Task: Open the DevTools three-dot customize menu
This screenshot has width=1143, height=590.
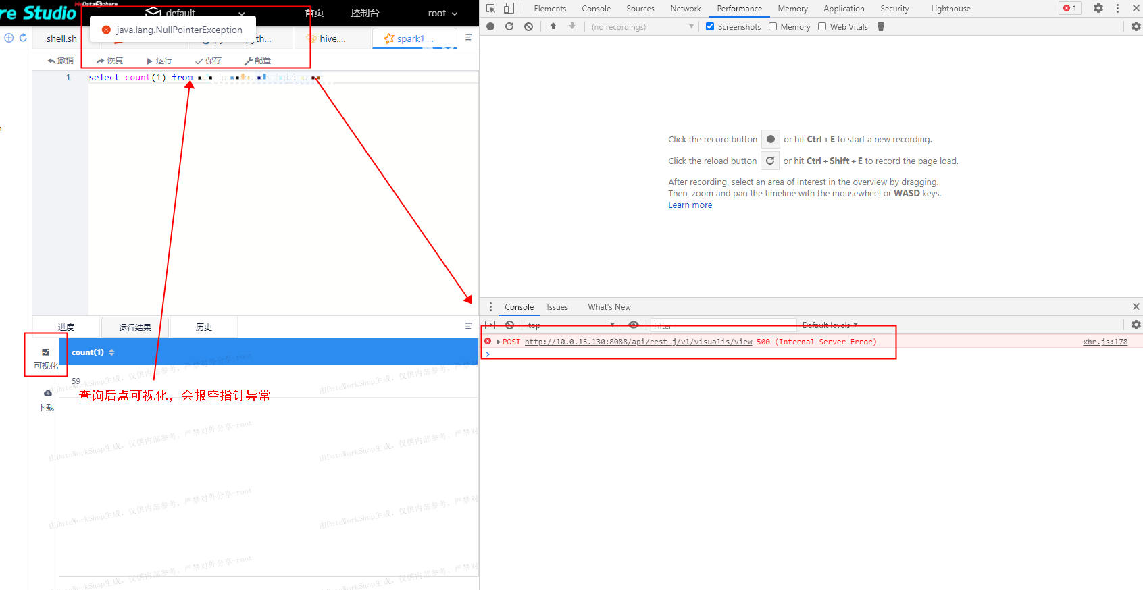Action: 1117,8
